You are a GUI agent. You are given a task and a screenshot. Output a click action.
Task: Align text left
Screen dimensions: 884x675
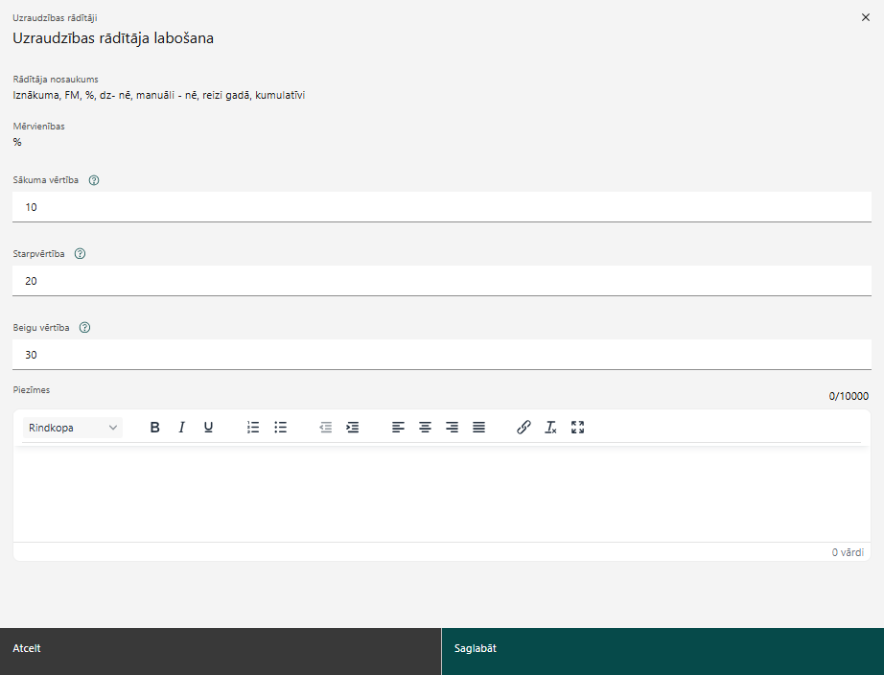tap(398, 428)
